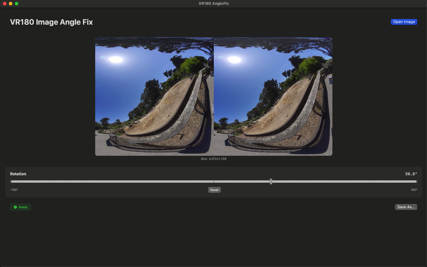Viewport: 427px width, 267px height.
Task: Click the green Ready status checkmark icon
Action: 15,207
